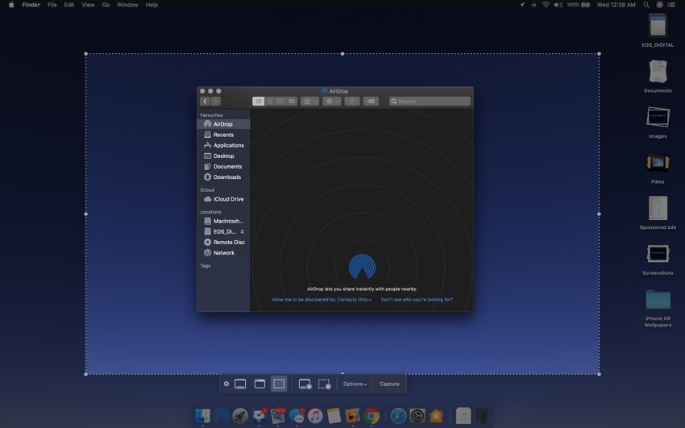Switch Finder to list view
The height and width of the screenshot is (428, 685).
[x=269, y=102]
